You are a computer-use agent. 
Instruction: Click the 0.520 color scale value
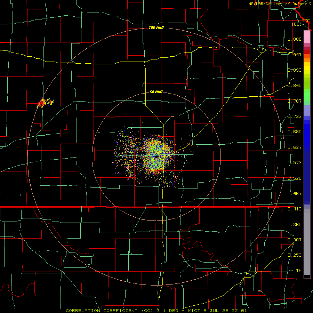point(295,178)
